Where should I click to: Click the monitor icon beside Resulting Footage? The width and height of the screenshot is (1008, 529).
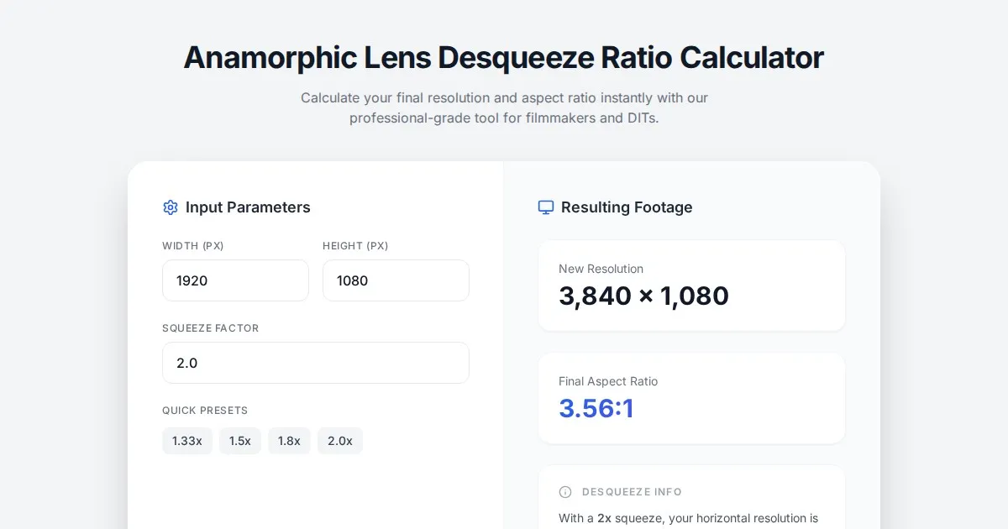pyautogui.click(x=546, y=207)
